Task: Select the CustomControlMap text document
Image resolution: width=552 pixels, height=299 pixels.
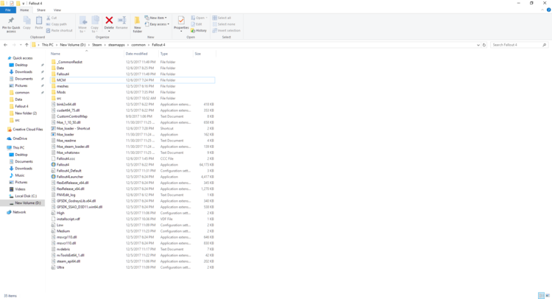Action: click(132, 116)
